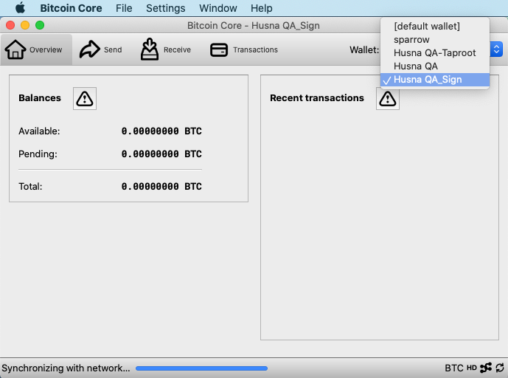
Task: Select the [default wallet] option
Action: pyautogui.click(x=435, y=27)
